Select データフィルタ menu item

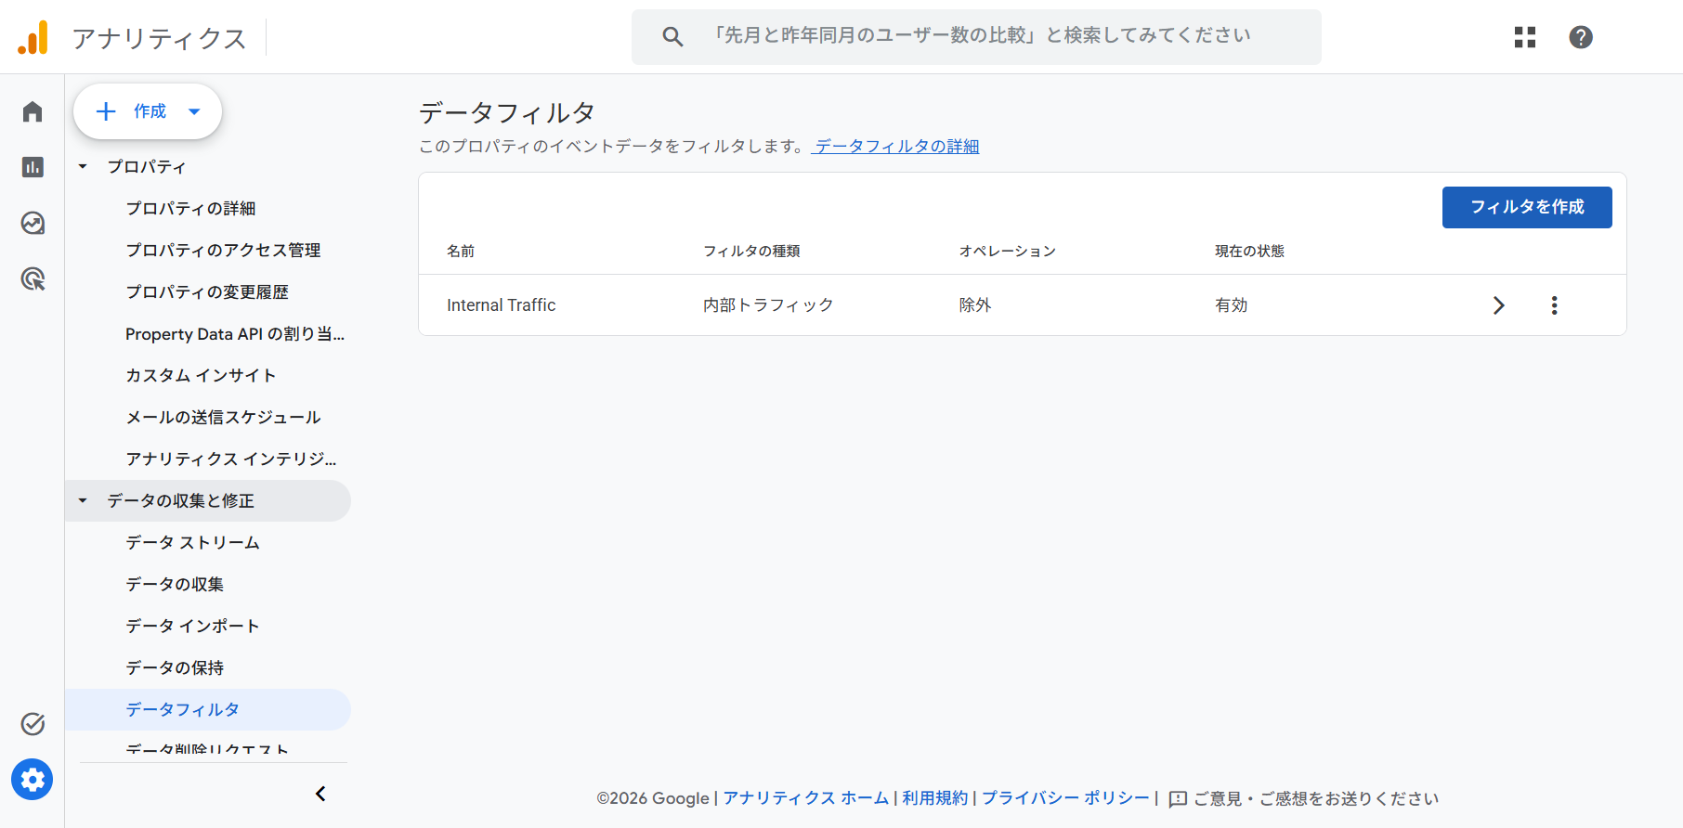coord(208,710)
